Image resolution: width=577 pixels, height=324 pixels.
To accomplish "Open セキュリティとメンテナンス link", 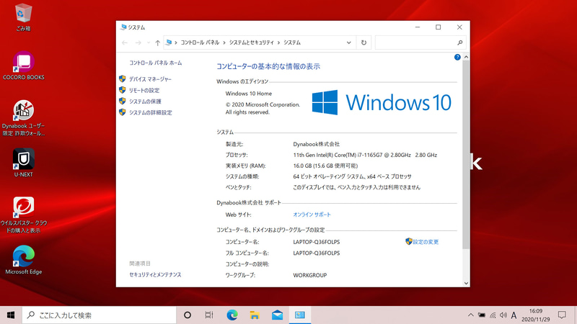I will 155,274.
